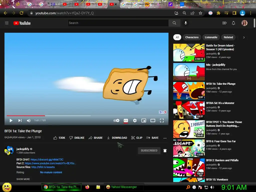Go to YouTube home via logo

point(22,23)
